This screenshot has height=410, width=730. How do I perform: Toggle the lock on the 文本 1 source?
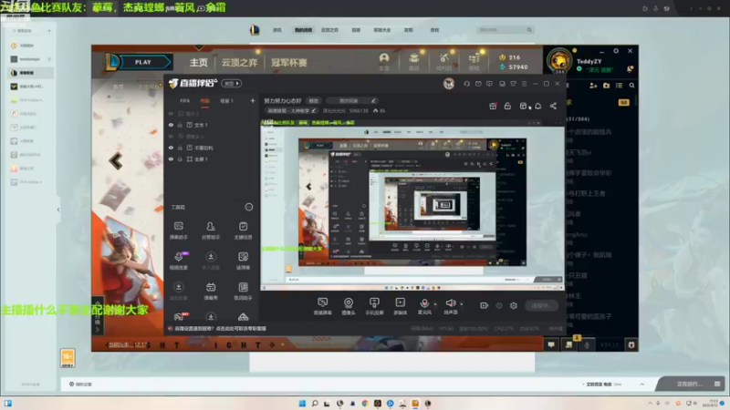(180, 125)
